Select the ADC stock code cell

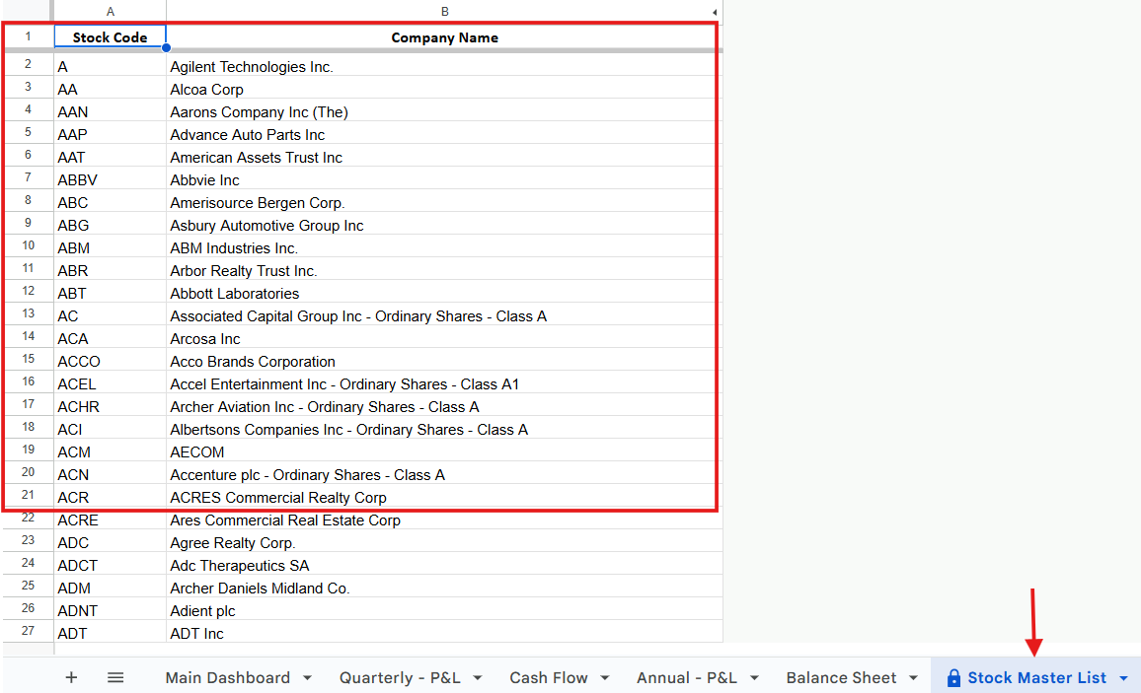click(110, 542)
